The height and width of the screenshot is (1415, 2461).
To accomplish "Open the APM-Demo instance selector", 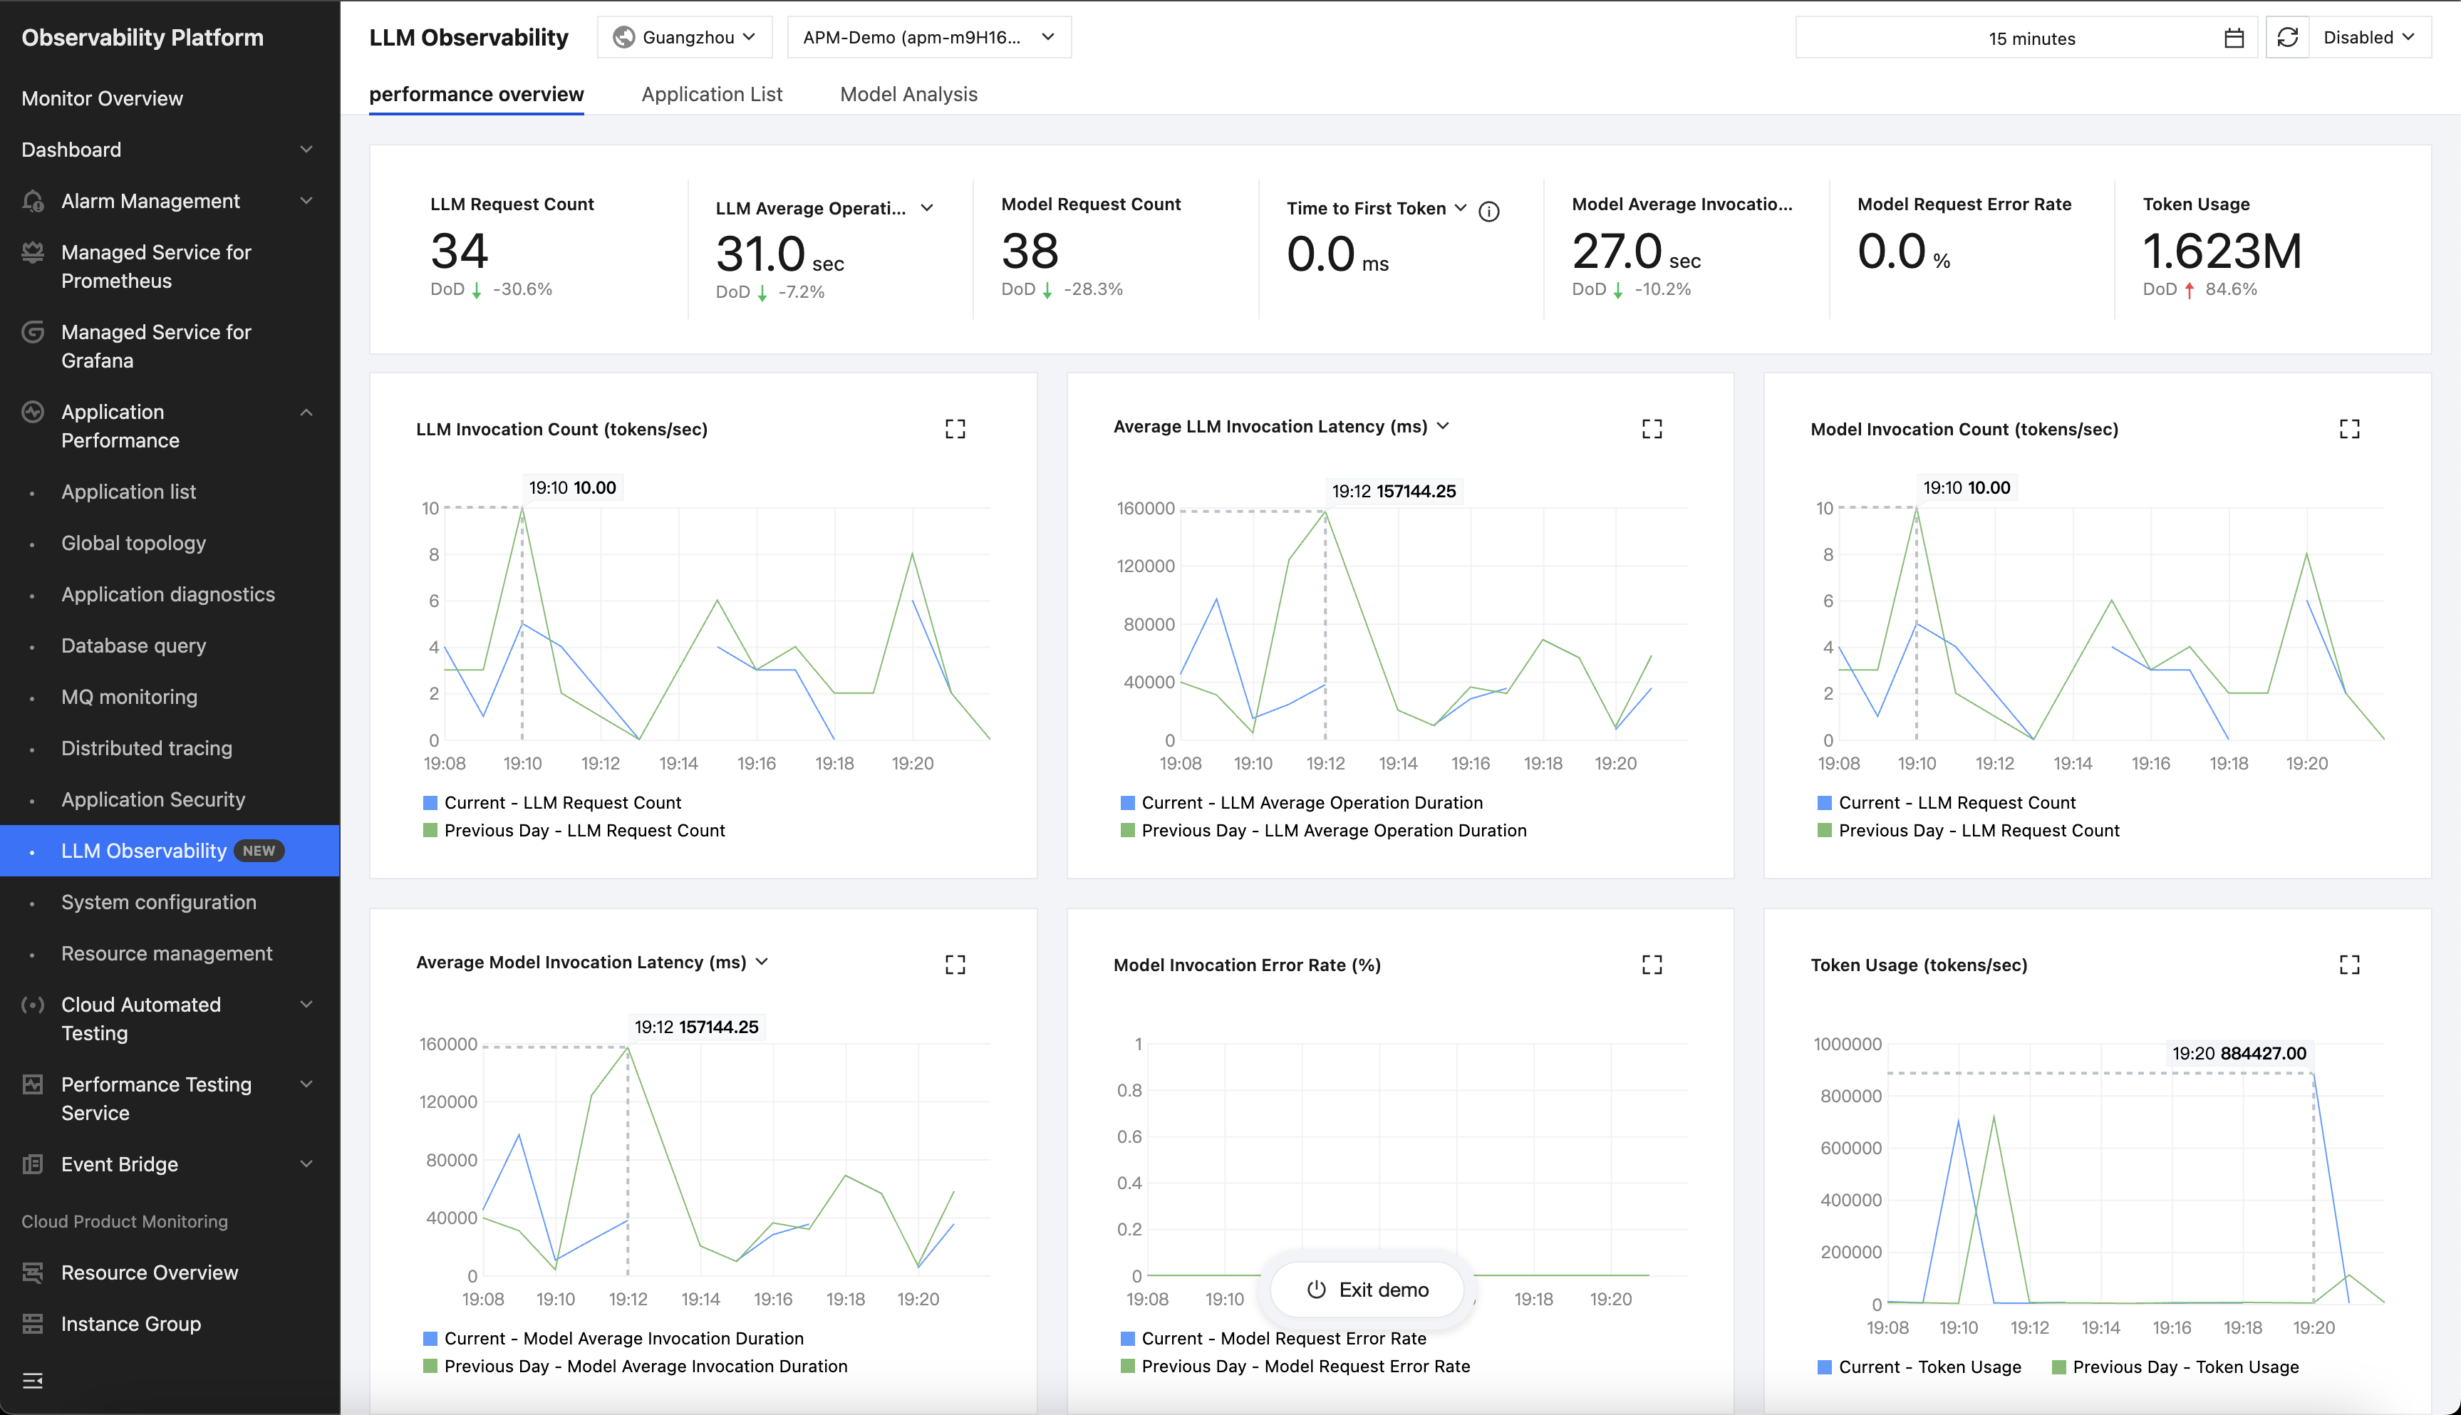I will (x=928, y=37).
